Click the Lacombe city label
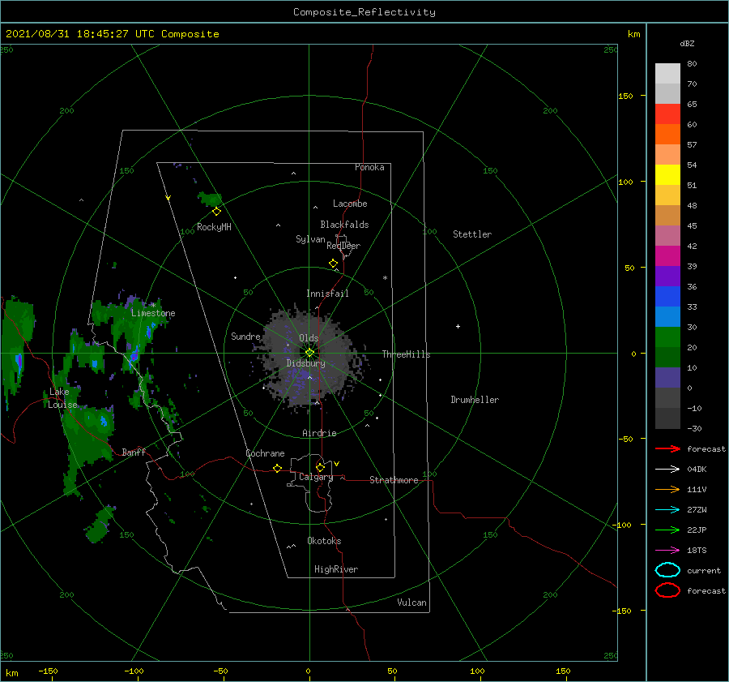Image resolution: width=729 pixels, height=682 pixels. [350, 204]
